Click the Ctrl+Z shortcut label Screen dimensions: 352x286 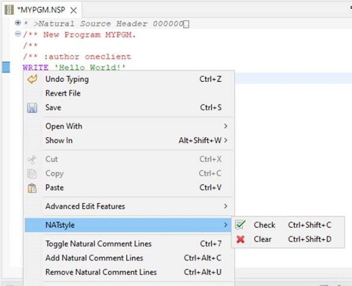pyautogui.click(x=211, y=79)
